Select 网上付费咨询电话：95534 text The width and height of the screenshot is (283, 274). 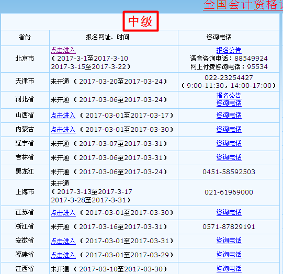pos(229,67)
